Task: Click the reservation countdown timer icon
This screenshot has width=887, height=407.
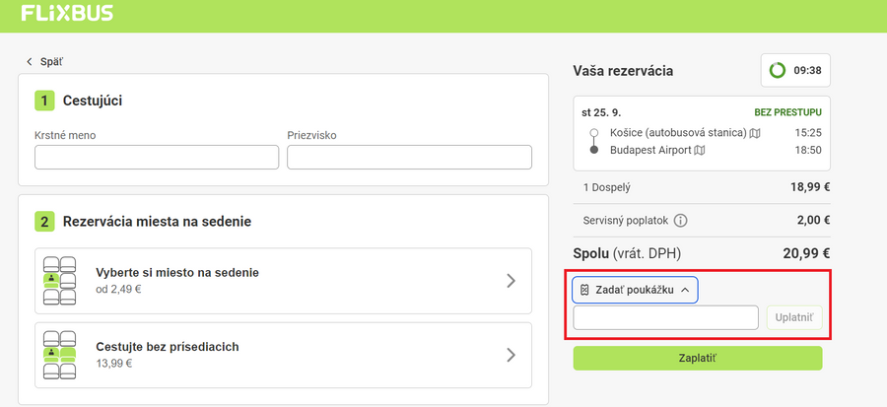Action: pos(778,71)
